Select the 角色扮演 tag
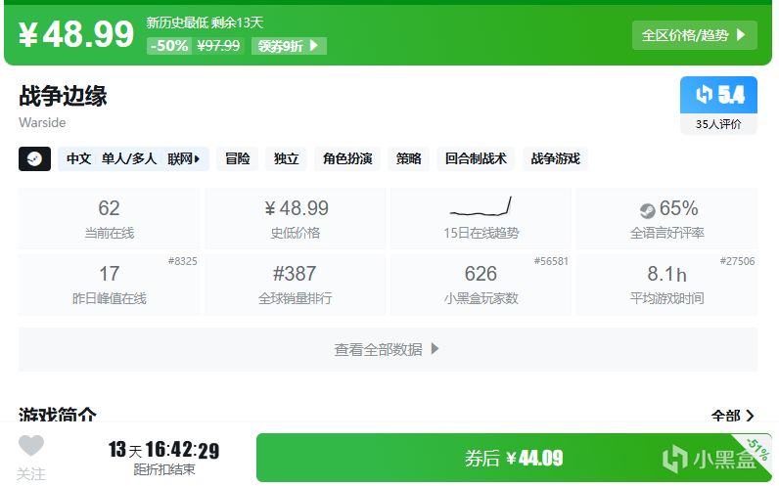The height and width of the screenshot is (486, 779). click(347, 158)
